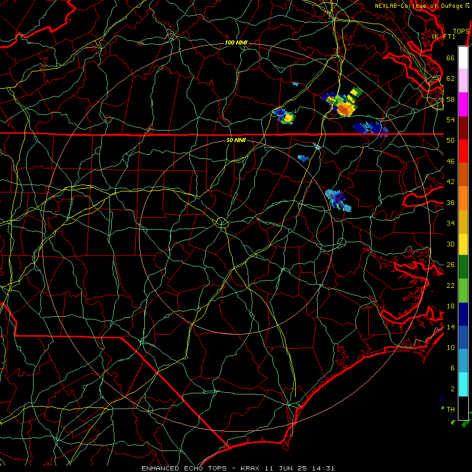Image resolution: width=472 pixels, height=472 pixels.
Task: Click the legend value 6
Action: pyautogui.click(x=453, y=368)
